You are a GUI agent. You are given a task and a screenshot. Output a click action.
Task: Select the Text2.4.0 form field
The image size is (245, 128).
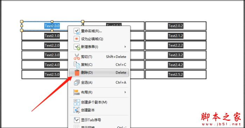tap(45, 65)
